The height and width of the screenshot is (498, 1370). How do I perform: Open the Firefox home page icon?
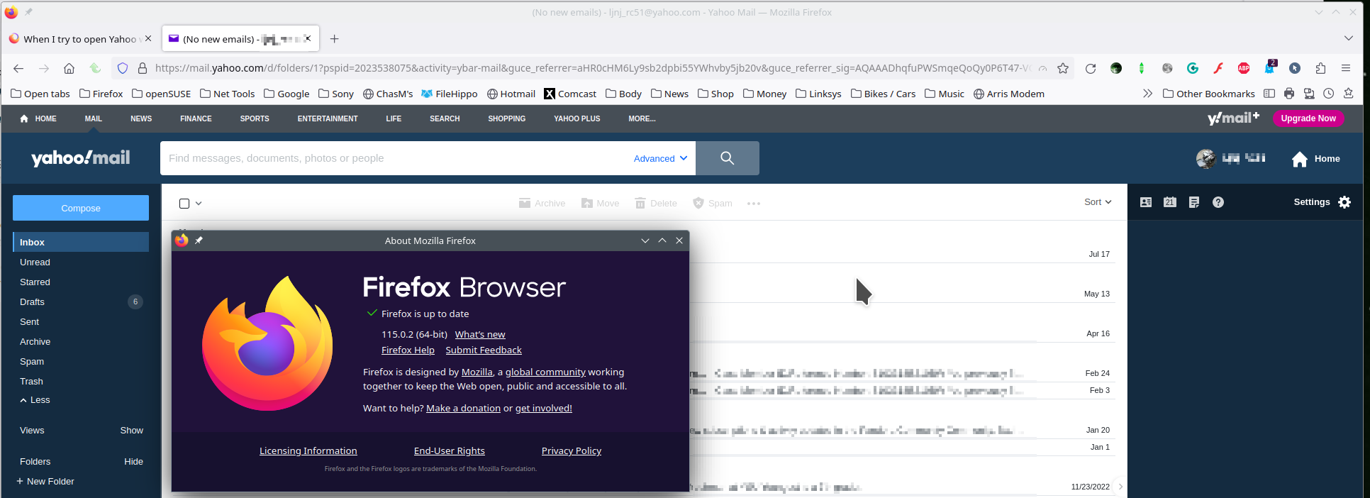(69, 68)
